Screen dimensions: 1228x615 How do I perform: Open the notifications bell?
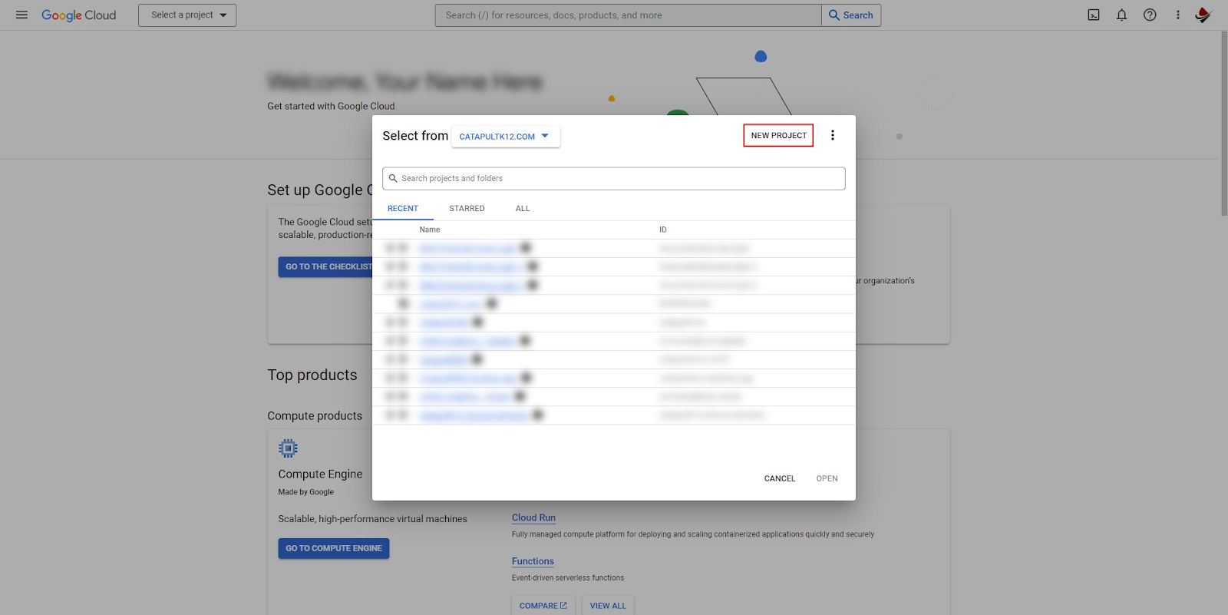pos(1121,15)
